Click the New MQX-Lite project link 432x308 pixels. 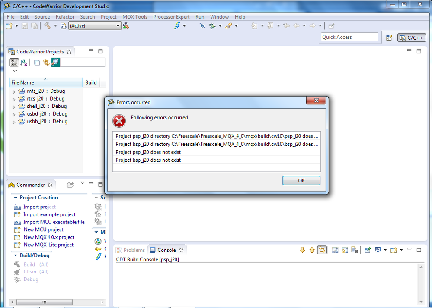tap(48, 245)
